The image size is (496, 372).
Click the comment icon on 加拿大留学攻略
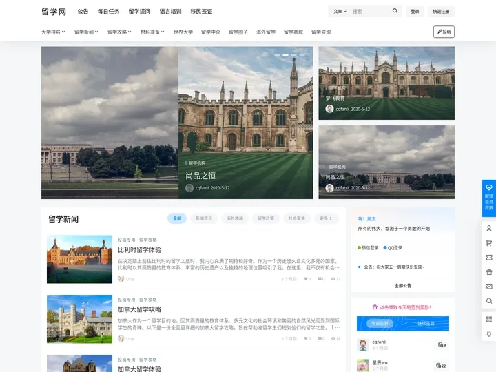tap(320, 338)
